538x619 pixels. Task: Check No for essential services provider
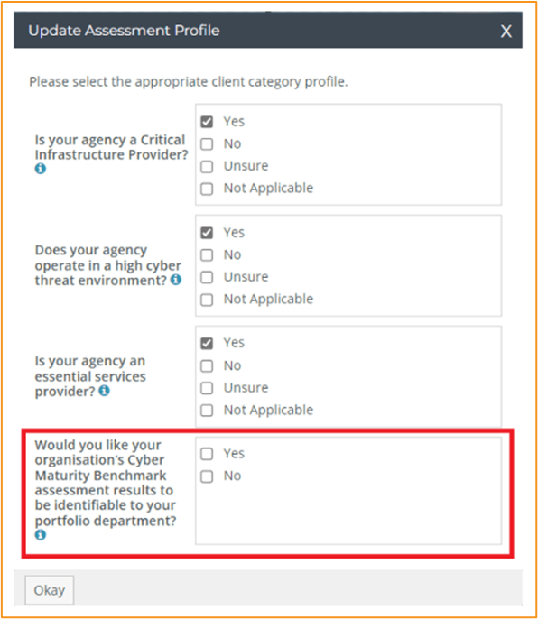207,366
